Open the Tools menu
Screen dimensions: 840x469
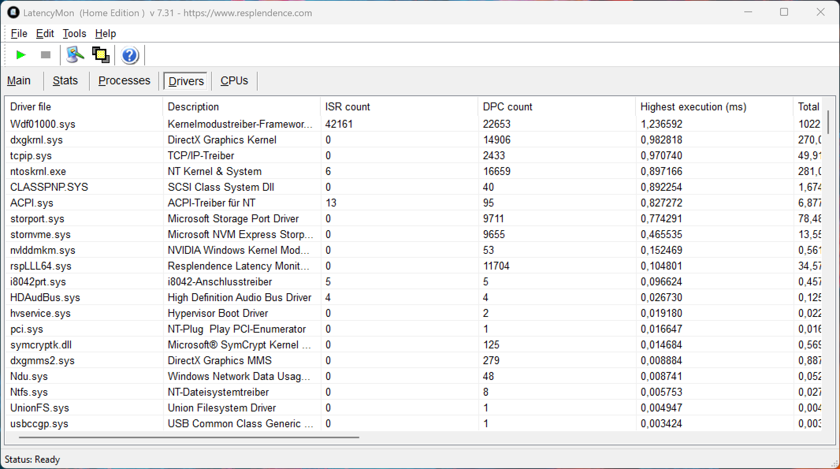coord(74,33)
